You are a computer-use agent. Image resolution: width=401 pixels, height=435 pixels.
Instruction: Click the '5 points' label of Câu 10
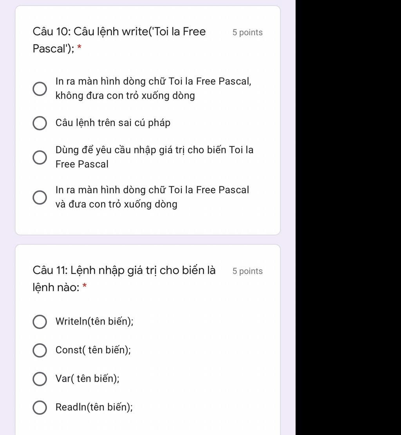(247, 33)
